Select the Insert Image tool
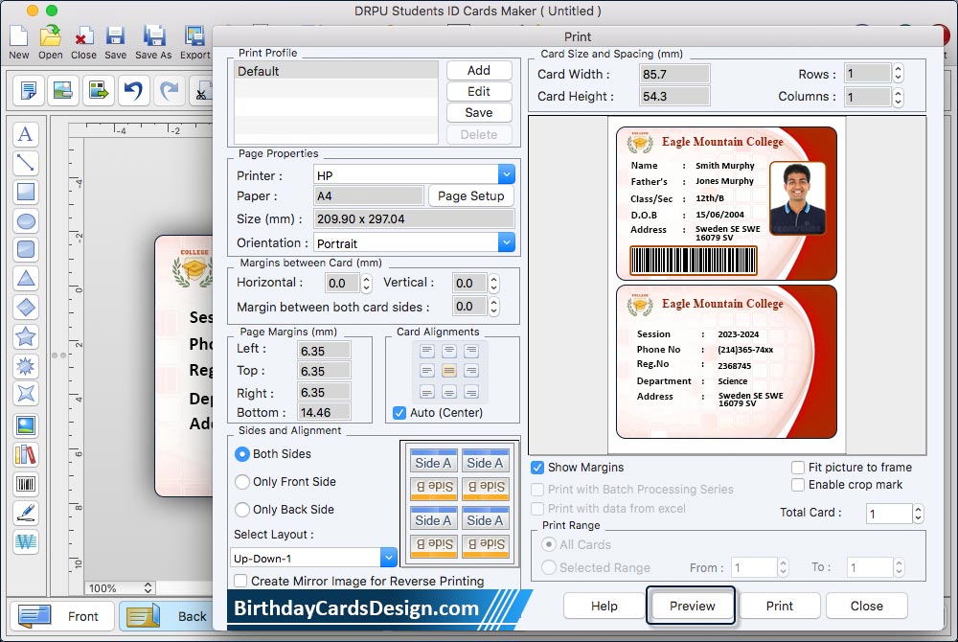This screenshot has width=958, height=642. (x=26, y=425)
